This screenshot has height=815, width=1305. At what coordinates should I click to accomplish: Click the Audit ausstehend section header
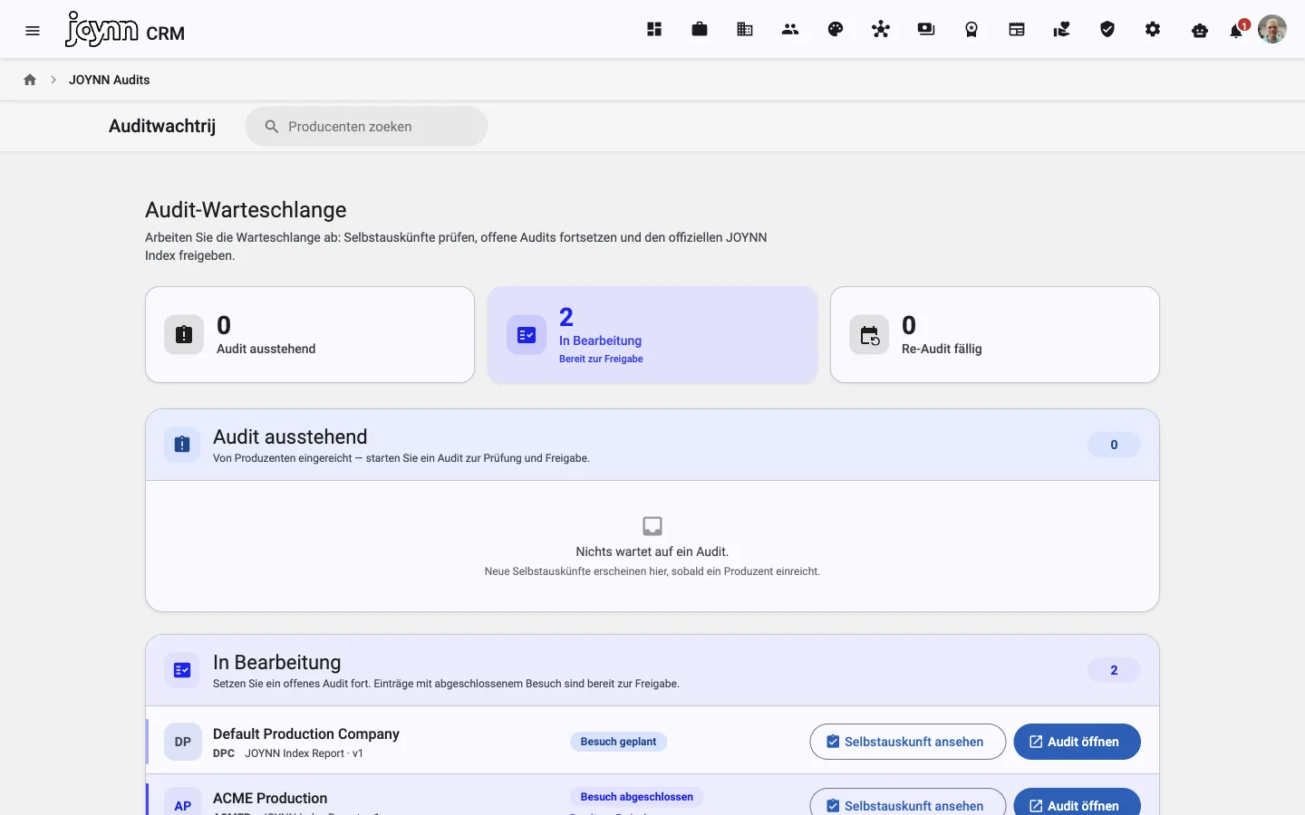[652, 445]
